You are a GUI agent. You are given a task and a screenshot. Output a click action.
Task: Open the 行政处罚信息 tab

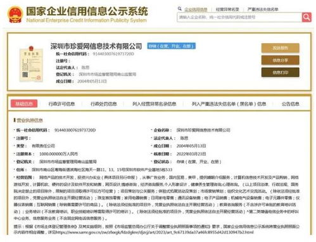click(x=103, y=104)
